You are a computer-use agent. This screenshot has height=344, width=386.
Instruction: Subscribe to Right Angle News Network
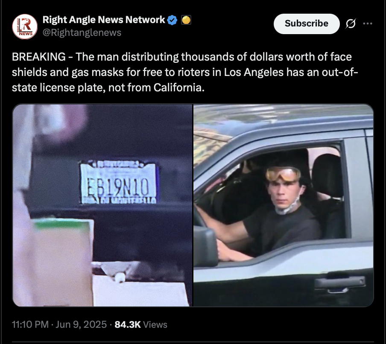[307, 23]
